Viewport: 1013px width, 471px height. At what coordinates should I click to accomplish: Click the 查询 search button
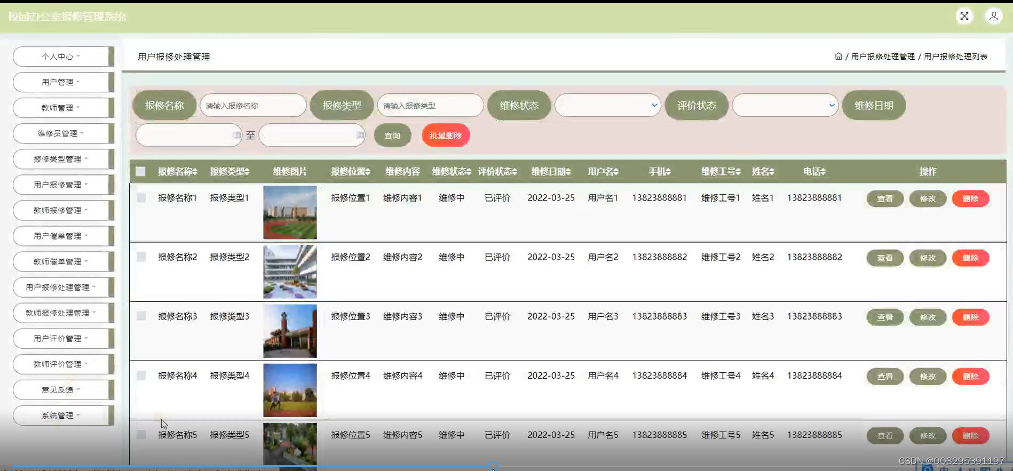tap(392, 135)
